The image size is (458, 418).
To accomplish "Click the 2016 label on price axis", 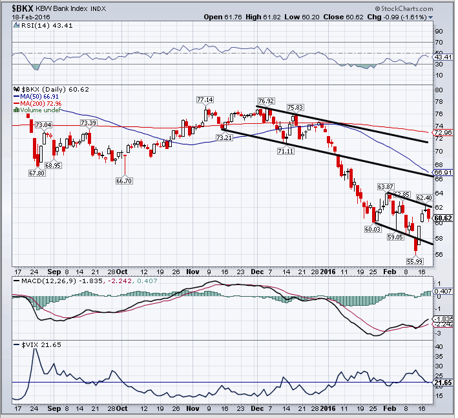I will 328,272.
